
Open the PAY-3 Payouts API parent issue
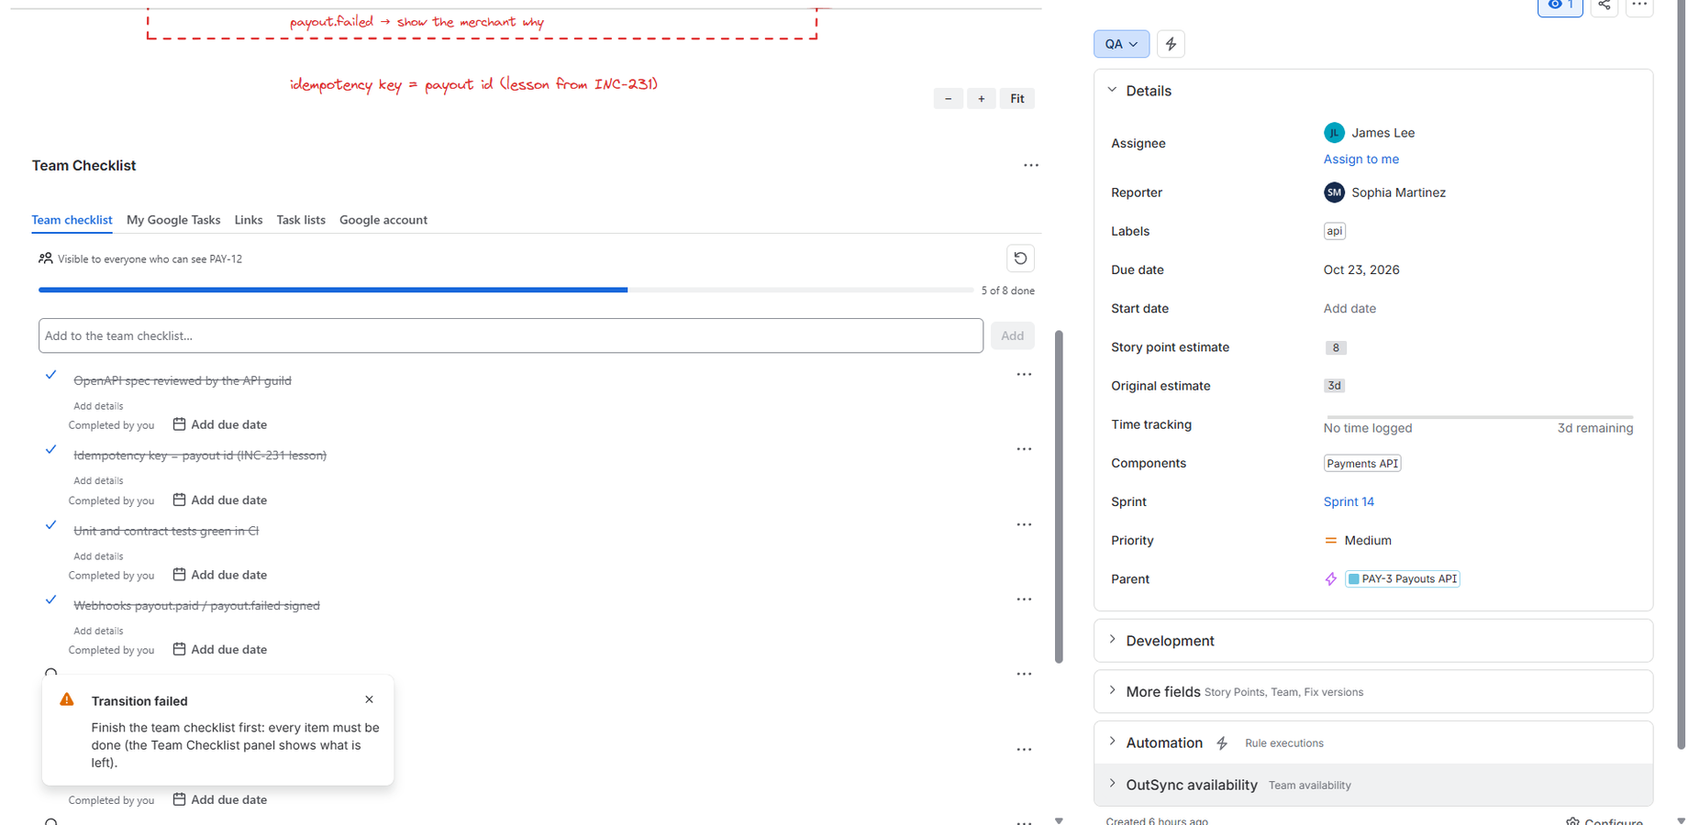[1403, 579]
